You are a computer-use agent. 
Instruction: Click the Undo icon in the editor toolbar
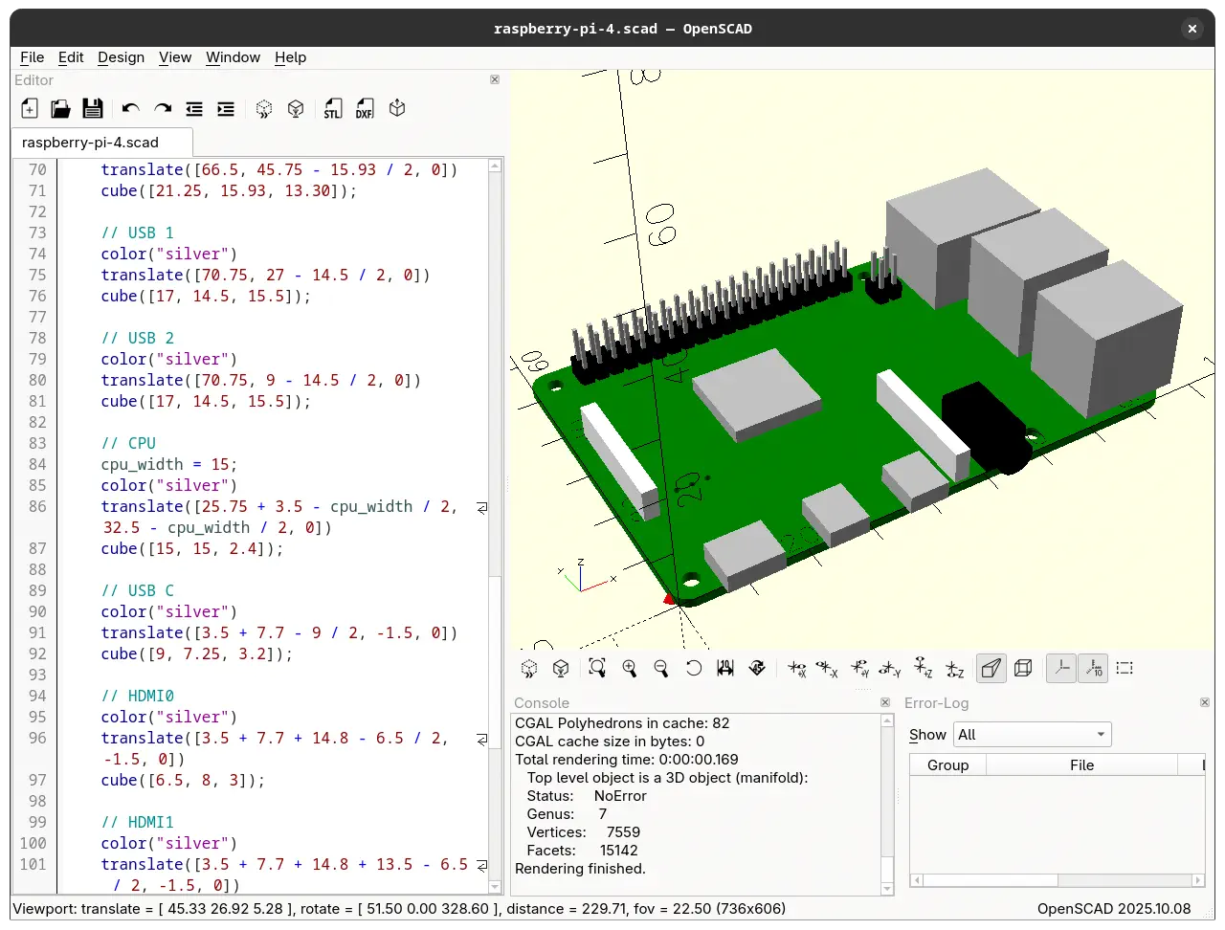click(130, 108)
